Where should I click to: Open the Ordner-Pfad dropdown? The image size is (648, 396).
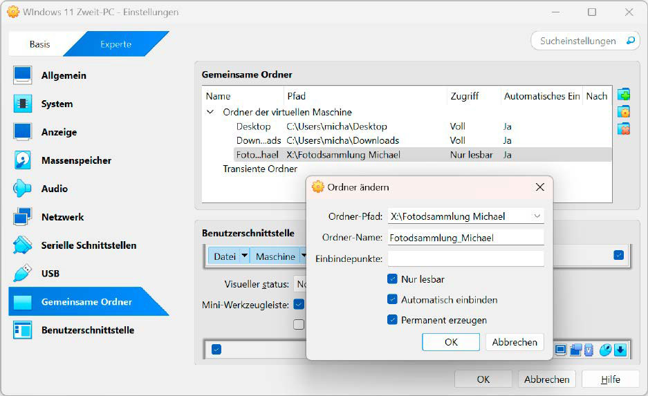coord(537,216)
